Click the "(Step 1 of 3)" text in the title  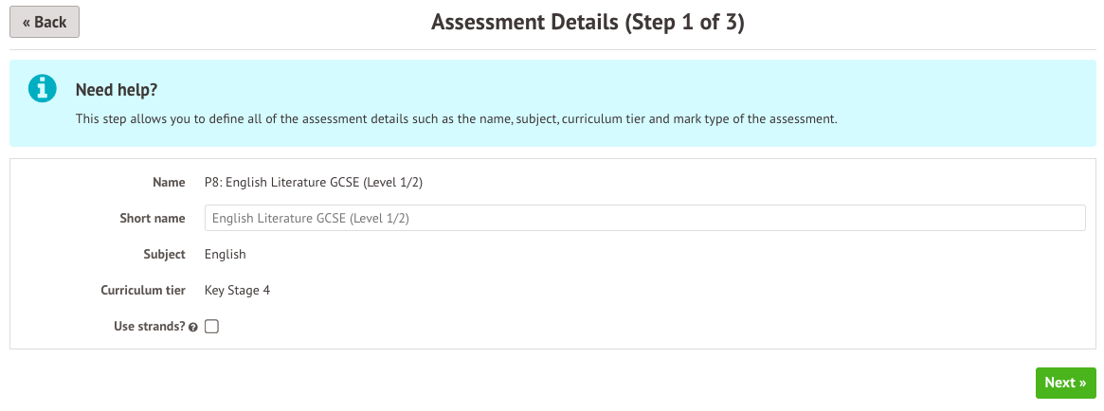[683, 23]
